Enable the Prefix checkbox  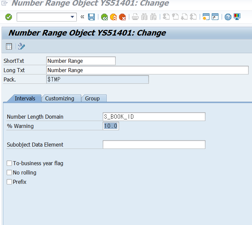pos(9,182)
